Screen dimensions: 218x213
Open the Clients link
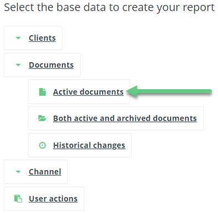point(42,38)
